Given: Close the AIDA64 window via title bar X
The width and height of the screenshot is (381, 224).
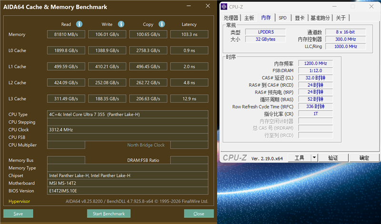Looking at the screenshot, I should [208, 6].
